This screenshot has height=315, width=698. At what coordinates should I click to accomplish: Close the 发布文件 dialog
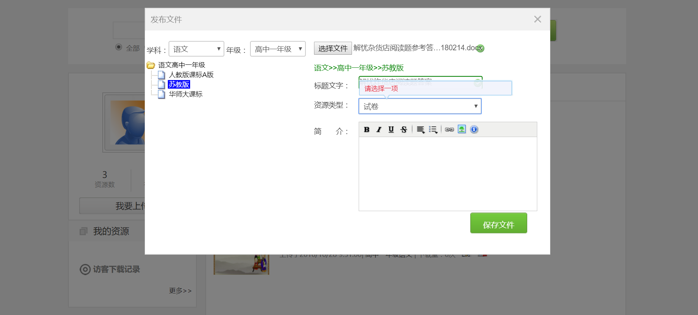(537, 19)
